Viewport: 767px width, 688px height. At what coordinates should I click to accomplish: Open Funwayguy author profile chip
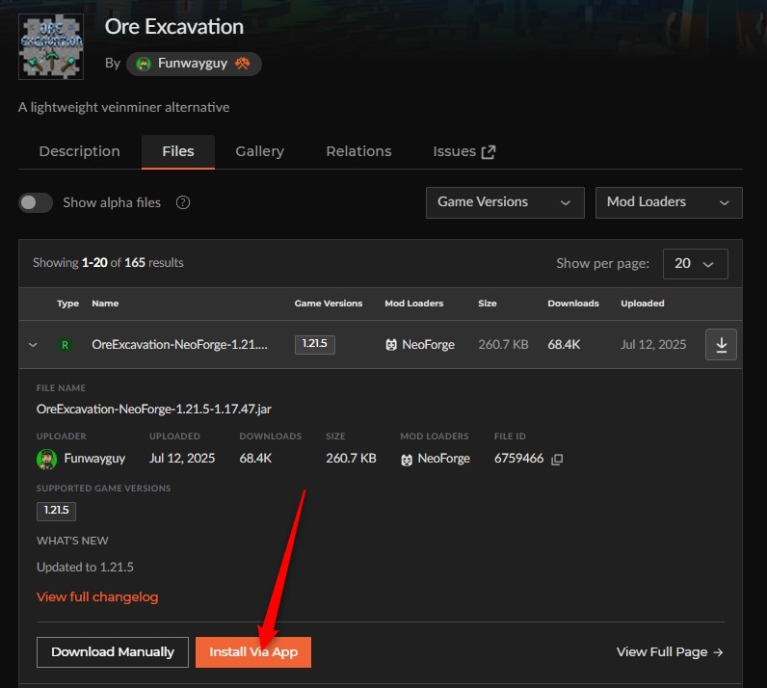tap(194, 64)
